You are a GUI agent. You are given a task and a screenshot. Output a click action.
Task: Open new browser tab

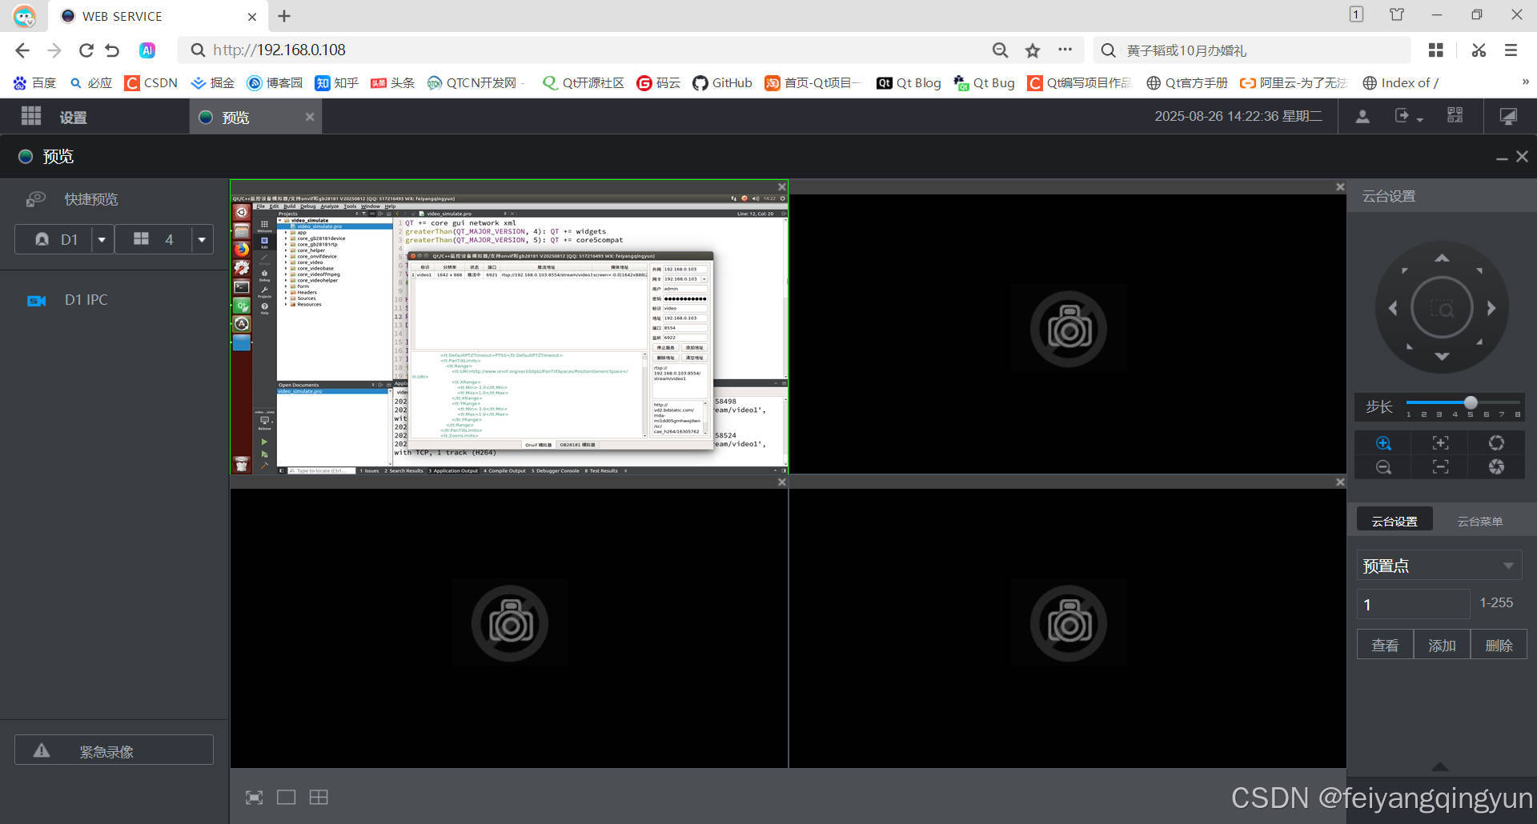pyautogui.click(x=284, y=15)
